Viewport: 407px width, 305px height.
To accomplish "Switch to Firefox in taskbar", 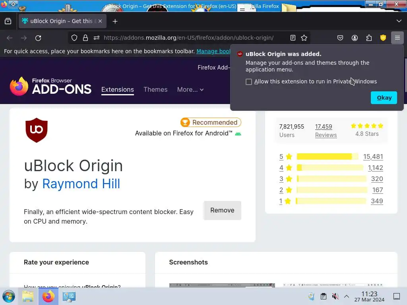I will pos(48,296).
